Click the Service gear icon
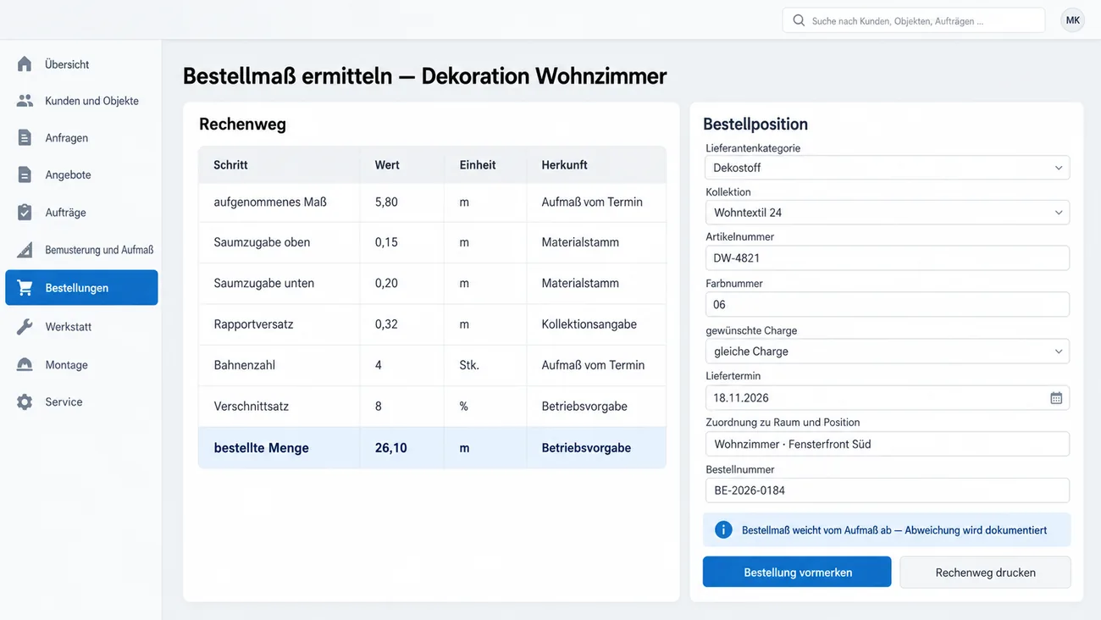Image resolution: width=1101 pixels, height=620 pixels. click(25, 402)
